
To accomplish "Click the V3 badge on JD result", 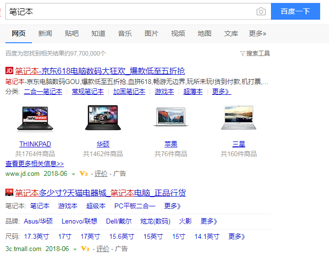I will coord(83,173).
